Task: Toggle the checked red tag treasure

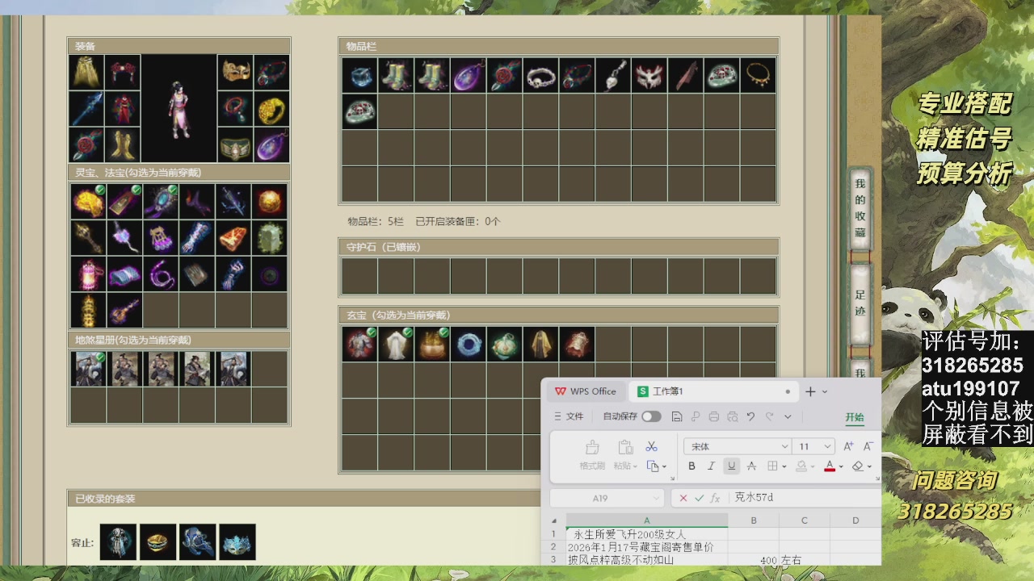Action: point(124,202)
